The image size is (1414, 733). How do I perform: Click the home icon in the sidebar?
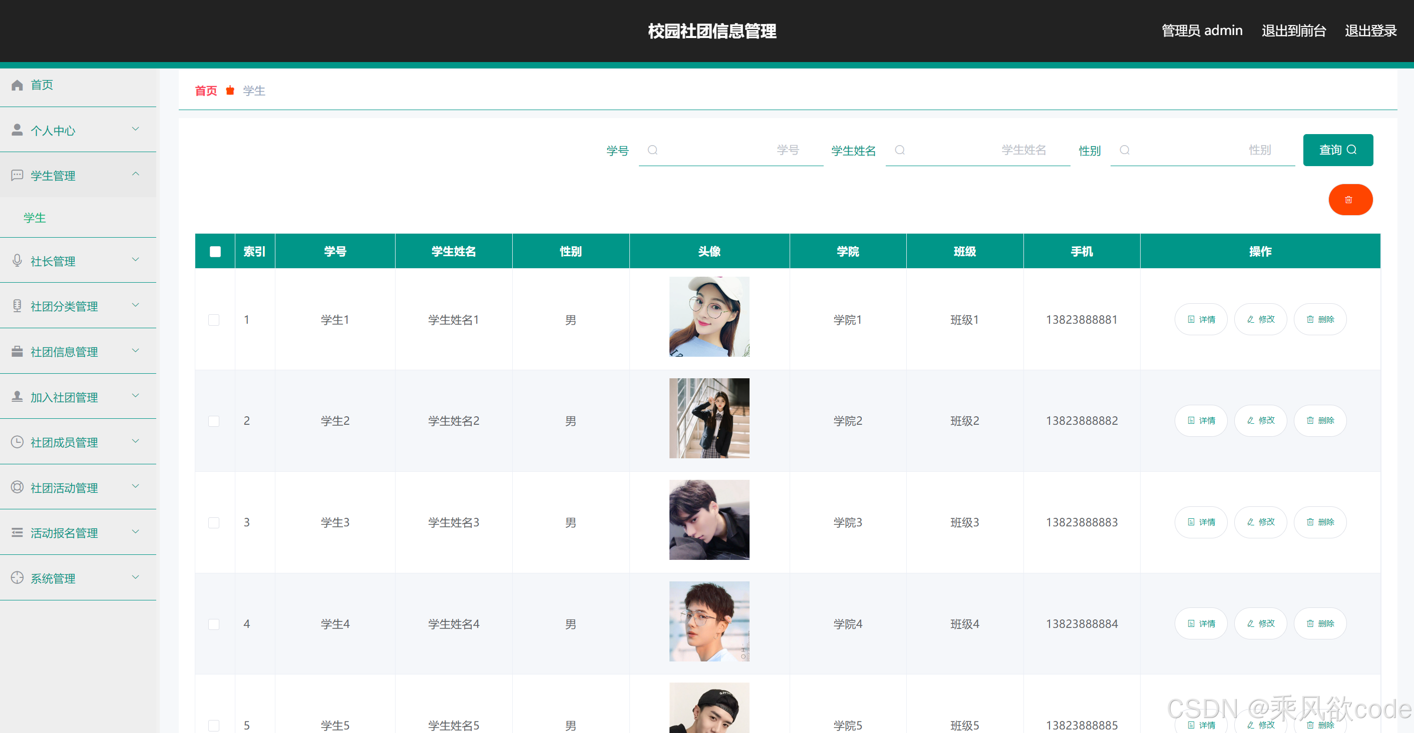coord(17,85)
